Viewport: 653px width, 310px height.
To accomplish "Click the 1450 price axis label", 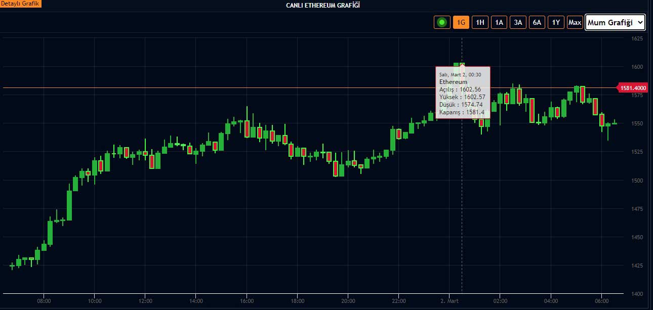I will [637, 237].
